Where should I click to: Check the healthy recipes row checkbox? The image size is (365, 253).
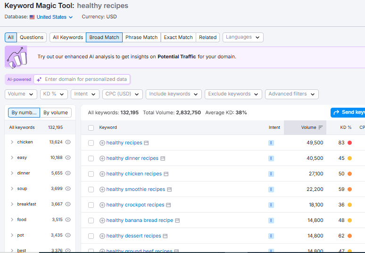tap(91, 143)
